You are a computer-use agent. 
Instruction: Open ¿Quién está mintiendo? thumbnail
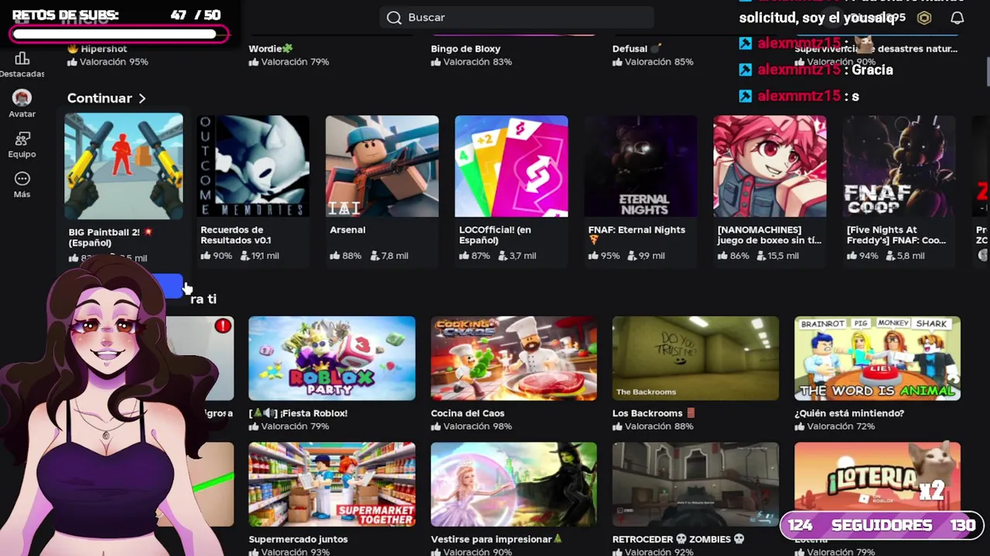pos(877,358)
